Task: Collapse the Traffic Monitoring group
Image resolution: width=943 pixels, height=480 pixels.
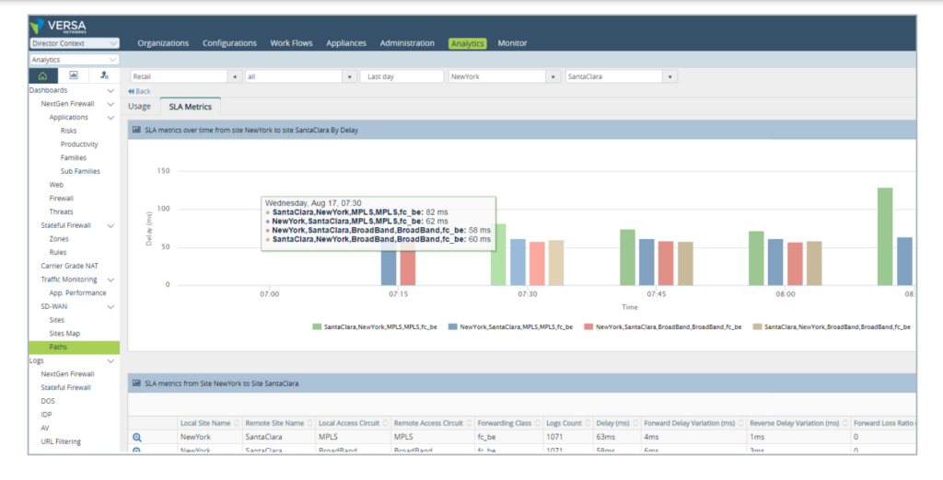Action: (111, 280)
